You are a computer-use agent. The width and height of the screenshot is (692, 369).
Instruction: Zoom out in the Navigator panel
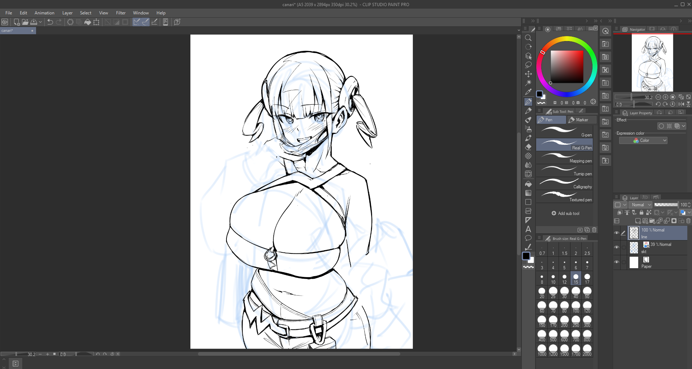(658, 97)
